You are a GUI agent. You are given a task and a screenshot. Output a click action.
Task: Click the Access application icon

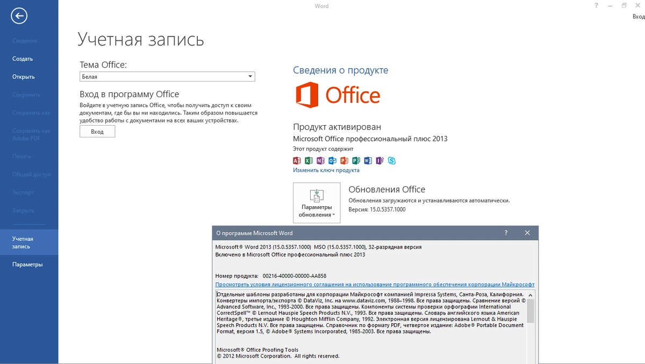[297, 161]
